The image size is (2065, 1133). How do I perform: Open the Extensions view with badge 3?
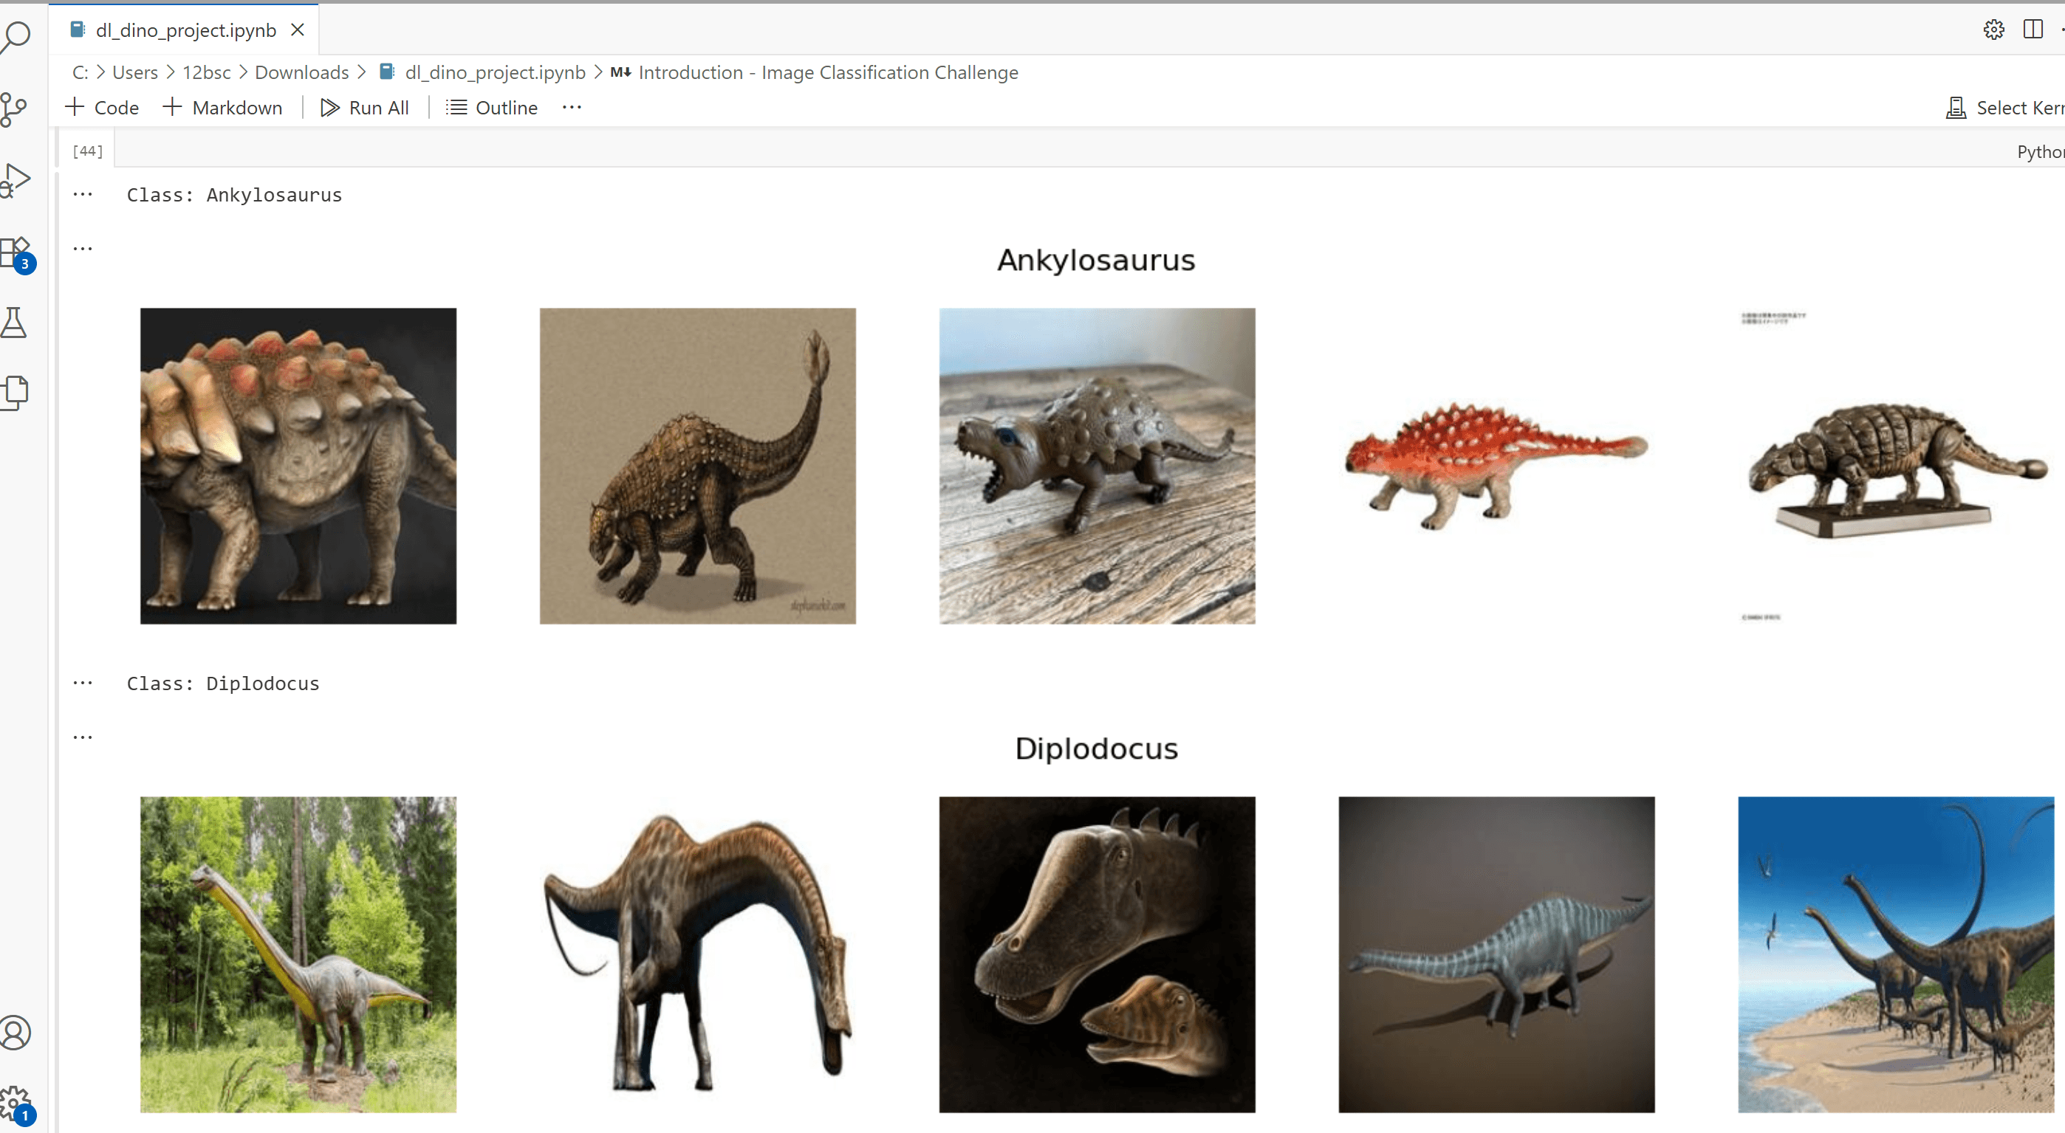coord(16,254)
